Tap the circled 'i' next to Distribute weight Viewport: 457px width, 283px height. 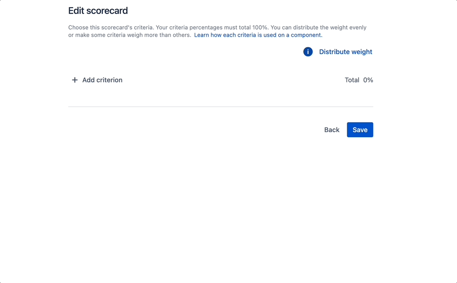pos(308,52)
